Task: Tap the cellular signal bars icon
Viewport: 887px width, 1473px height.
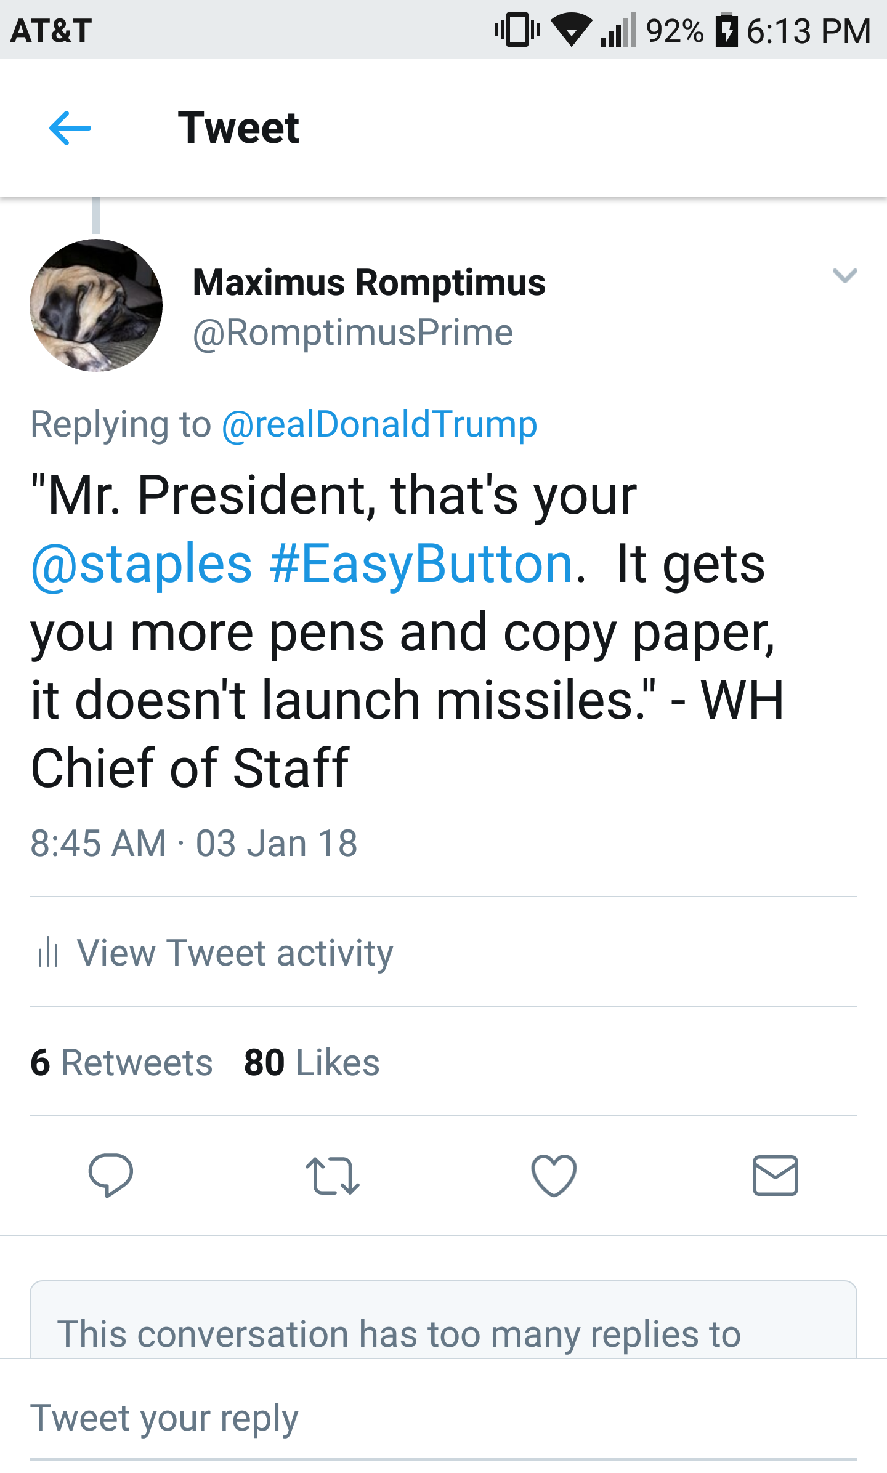Action: (x=618, y=31)
